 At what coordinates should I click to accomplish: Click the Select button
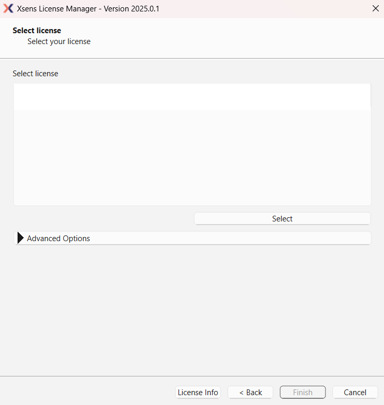(x=283, y=218)
